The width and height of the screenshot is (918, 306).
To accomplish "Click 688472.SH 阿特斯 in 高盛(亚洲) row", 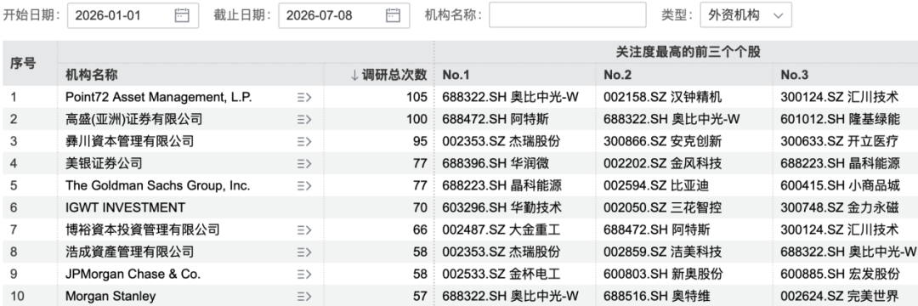I will (x=496, y=119).
